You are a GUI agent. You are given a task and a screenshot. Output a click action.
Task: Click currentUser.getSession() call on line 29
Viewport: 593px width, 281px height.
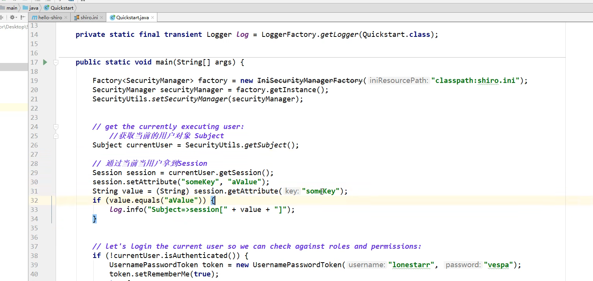pyautogui.click(x=219, y=173)
